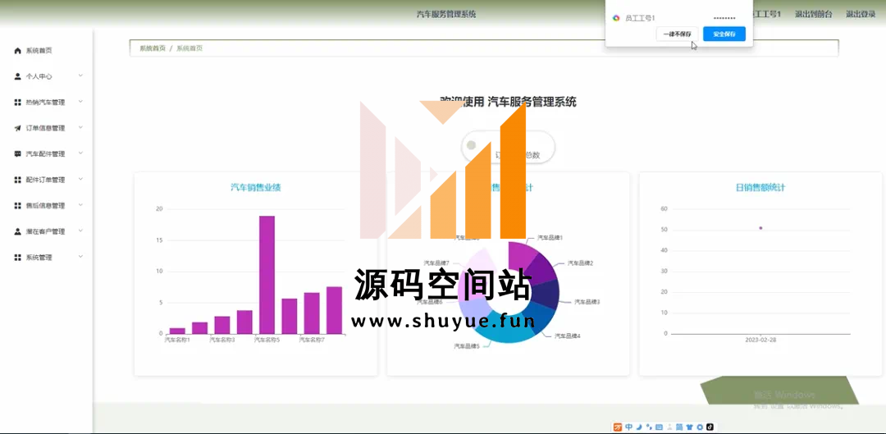This screenshot has height=434, width=886.
Task: Toggle the 中 Chinese/English input mode
Action: pos(629,427)
